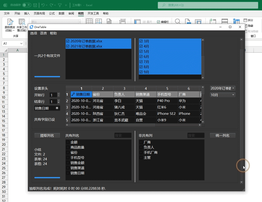This screenshot has width=262, height=202.
Task: Click the Excel search box (搜索)
Action: point(208,5)
